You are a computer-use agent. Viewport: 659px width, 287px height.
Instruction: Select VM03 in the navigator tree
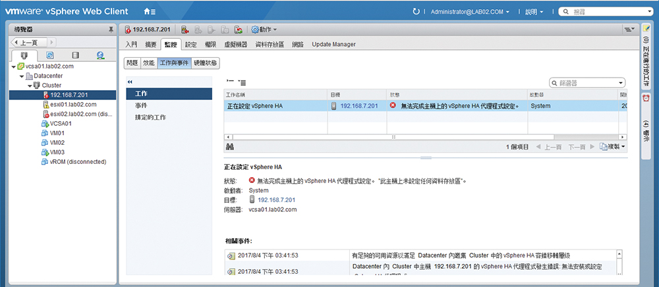click(57, 152)
